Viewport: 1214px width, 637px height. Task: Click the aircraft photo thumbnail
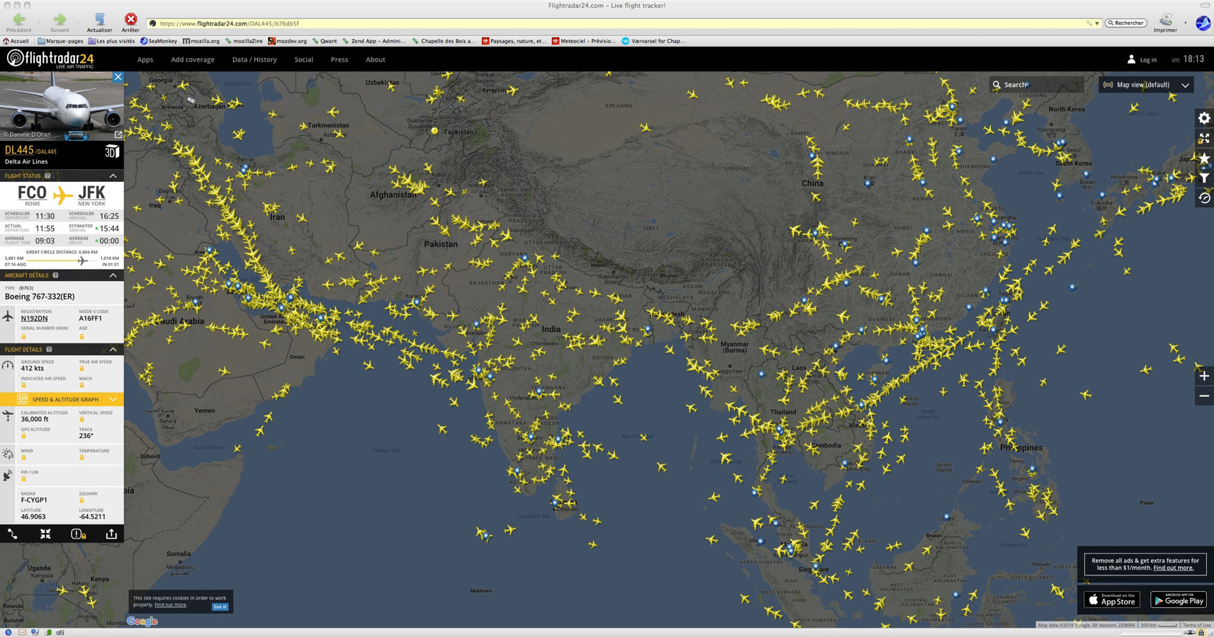pos(62,105)
